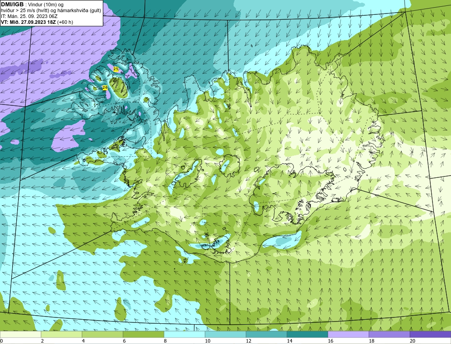Click the scale value 6
The height and width of the screenshot is (344, 451).
pos(124,341)
